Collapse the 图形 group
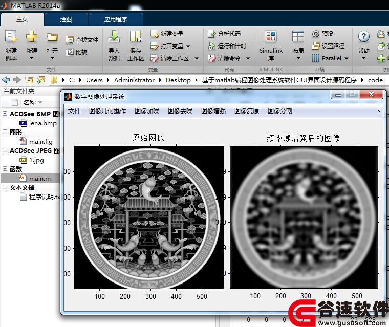 point(5,132)
